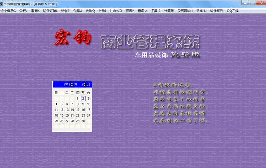Select day 12 in the calendar
Image resolution: width=266 pixels, height=168 pixels.
pos(61,109)
